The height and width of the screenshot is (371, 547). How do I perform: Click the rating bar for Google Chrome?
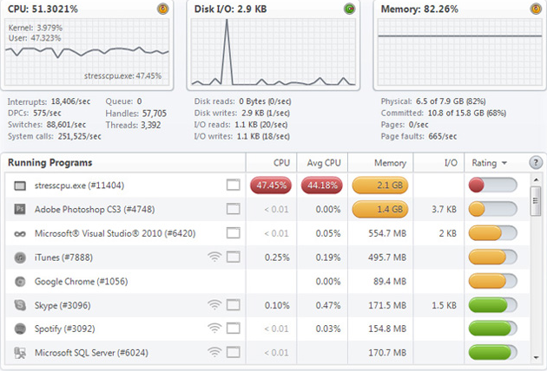492,281
